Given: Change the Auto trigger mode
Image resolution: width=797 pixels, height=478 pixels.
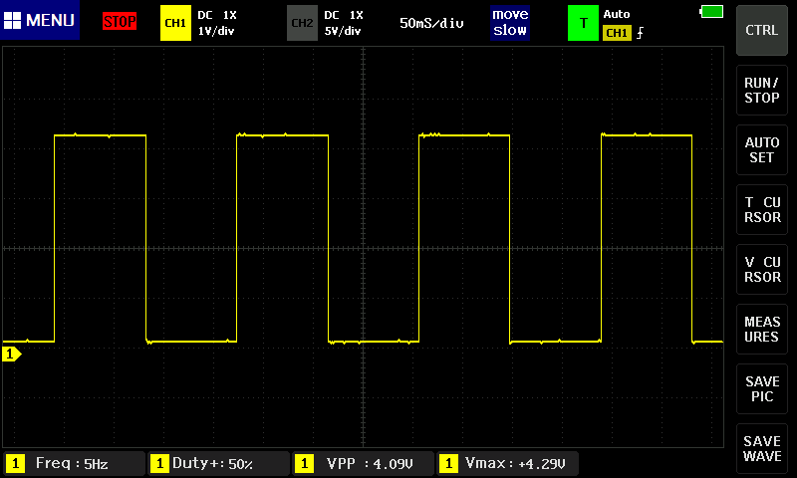Looking at the screenshot, I should (617, 14).
